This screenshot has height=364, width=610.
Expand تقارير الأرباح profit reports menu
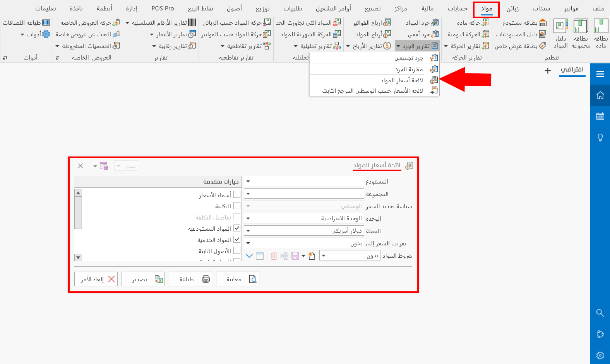368,46
